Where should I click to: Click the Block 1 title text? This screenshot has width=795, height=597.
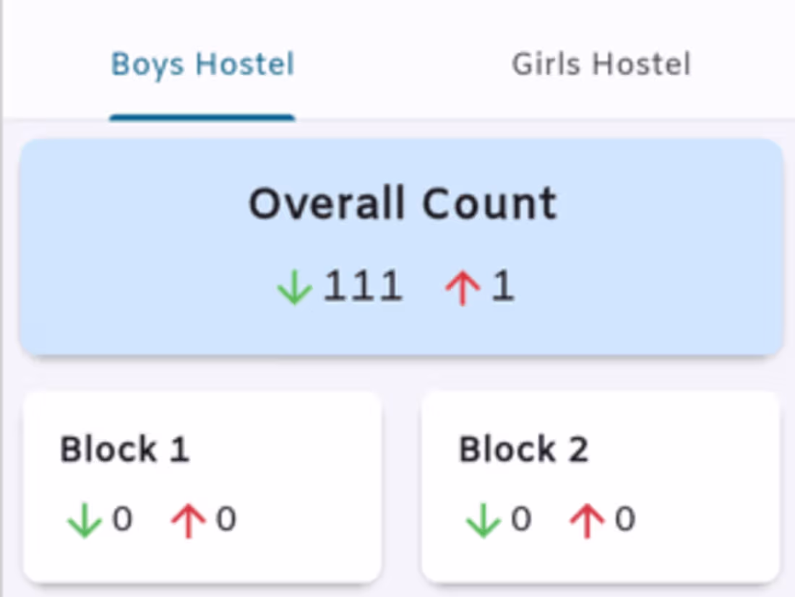[x=124, y=449]
